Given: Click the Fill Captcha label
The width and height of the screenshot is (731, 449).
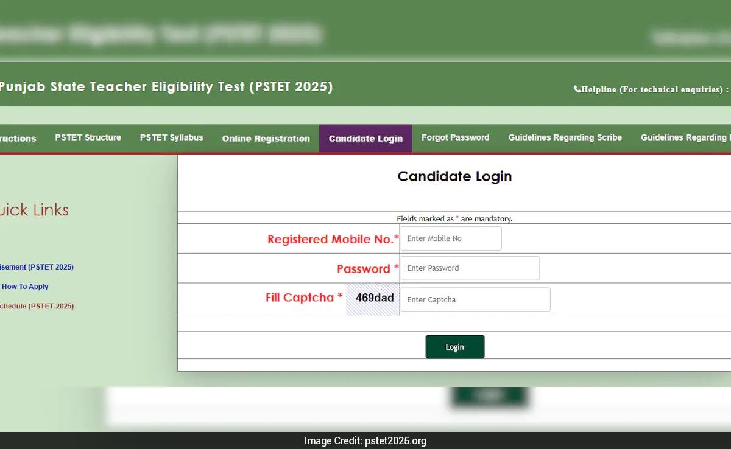Looking at the screenshot, I should point(300,298).
